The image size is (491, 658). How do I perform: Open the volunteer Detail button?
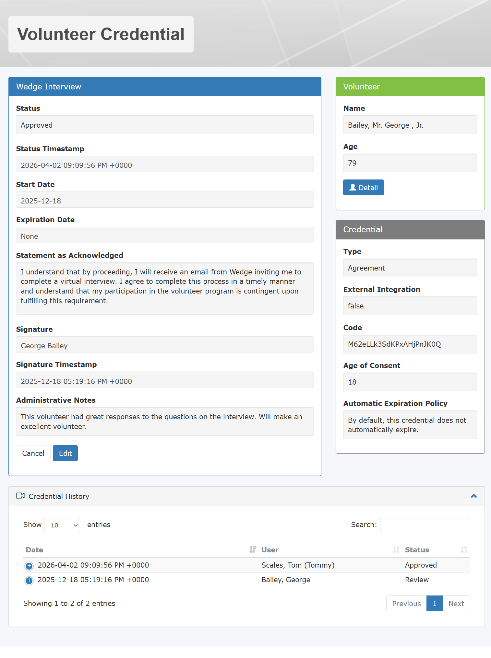[364, 188]
